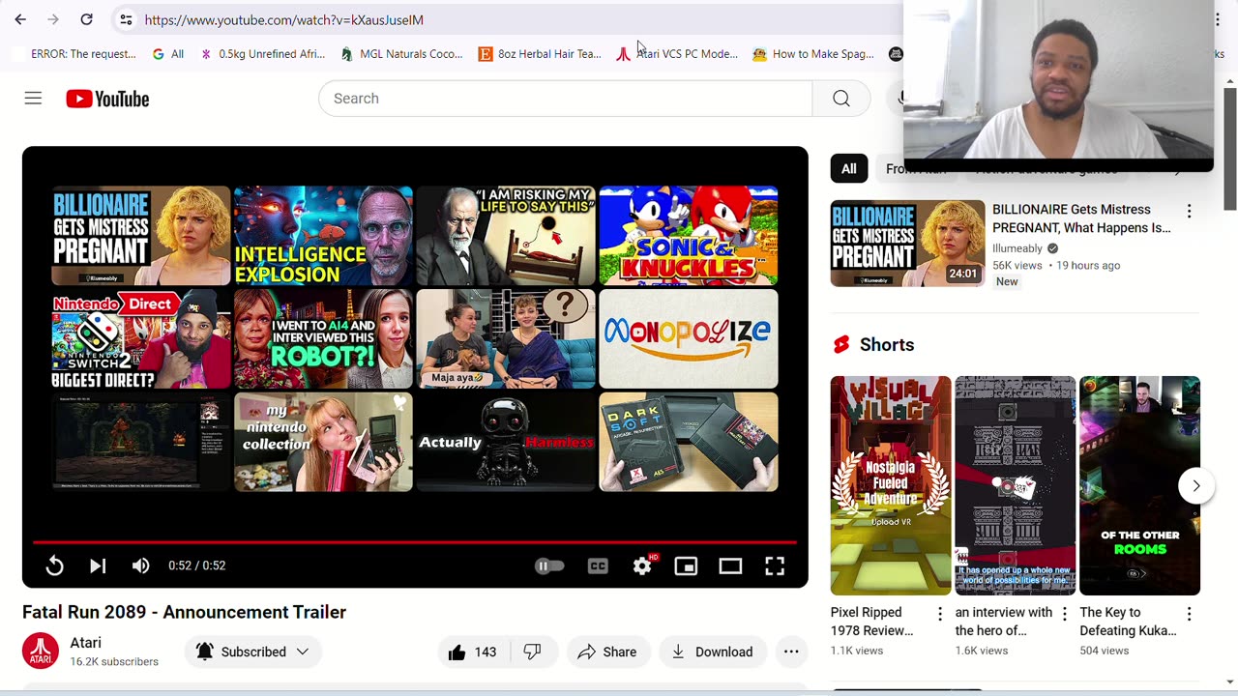This screenshot has width=1238, height=696.
Task: Open interview with the hero short thumbnail
Action: (1015, 485)
